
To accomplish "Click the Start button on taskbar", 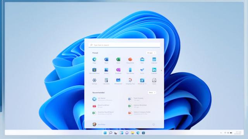I will [x=105, y=133].
